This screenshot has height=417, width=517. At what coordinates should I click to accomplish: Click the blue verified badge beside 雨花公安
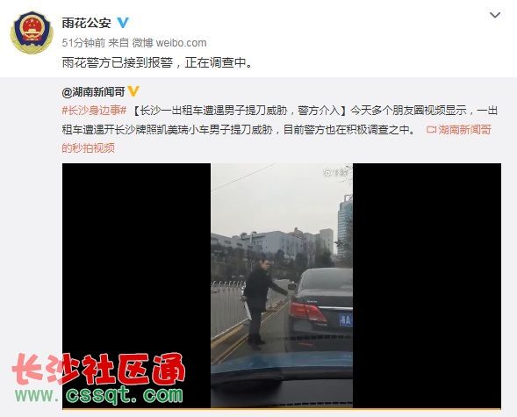[123, 23]
